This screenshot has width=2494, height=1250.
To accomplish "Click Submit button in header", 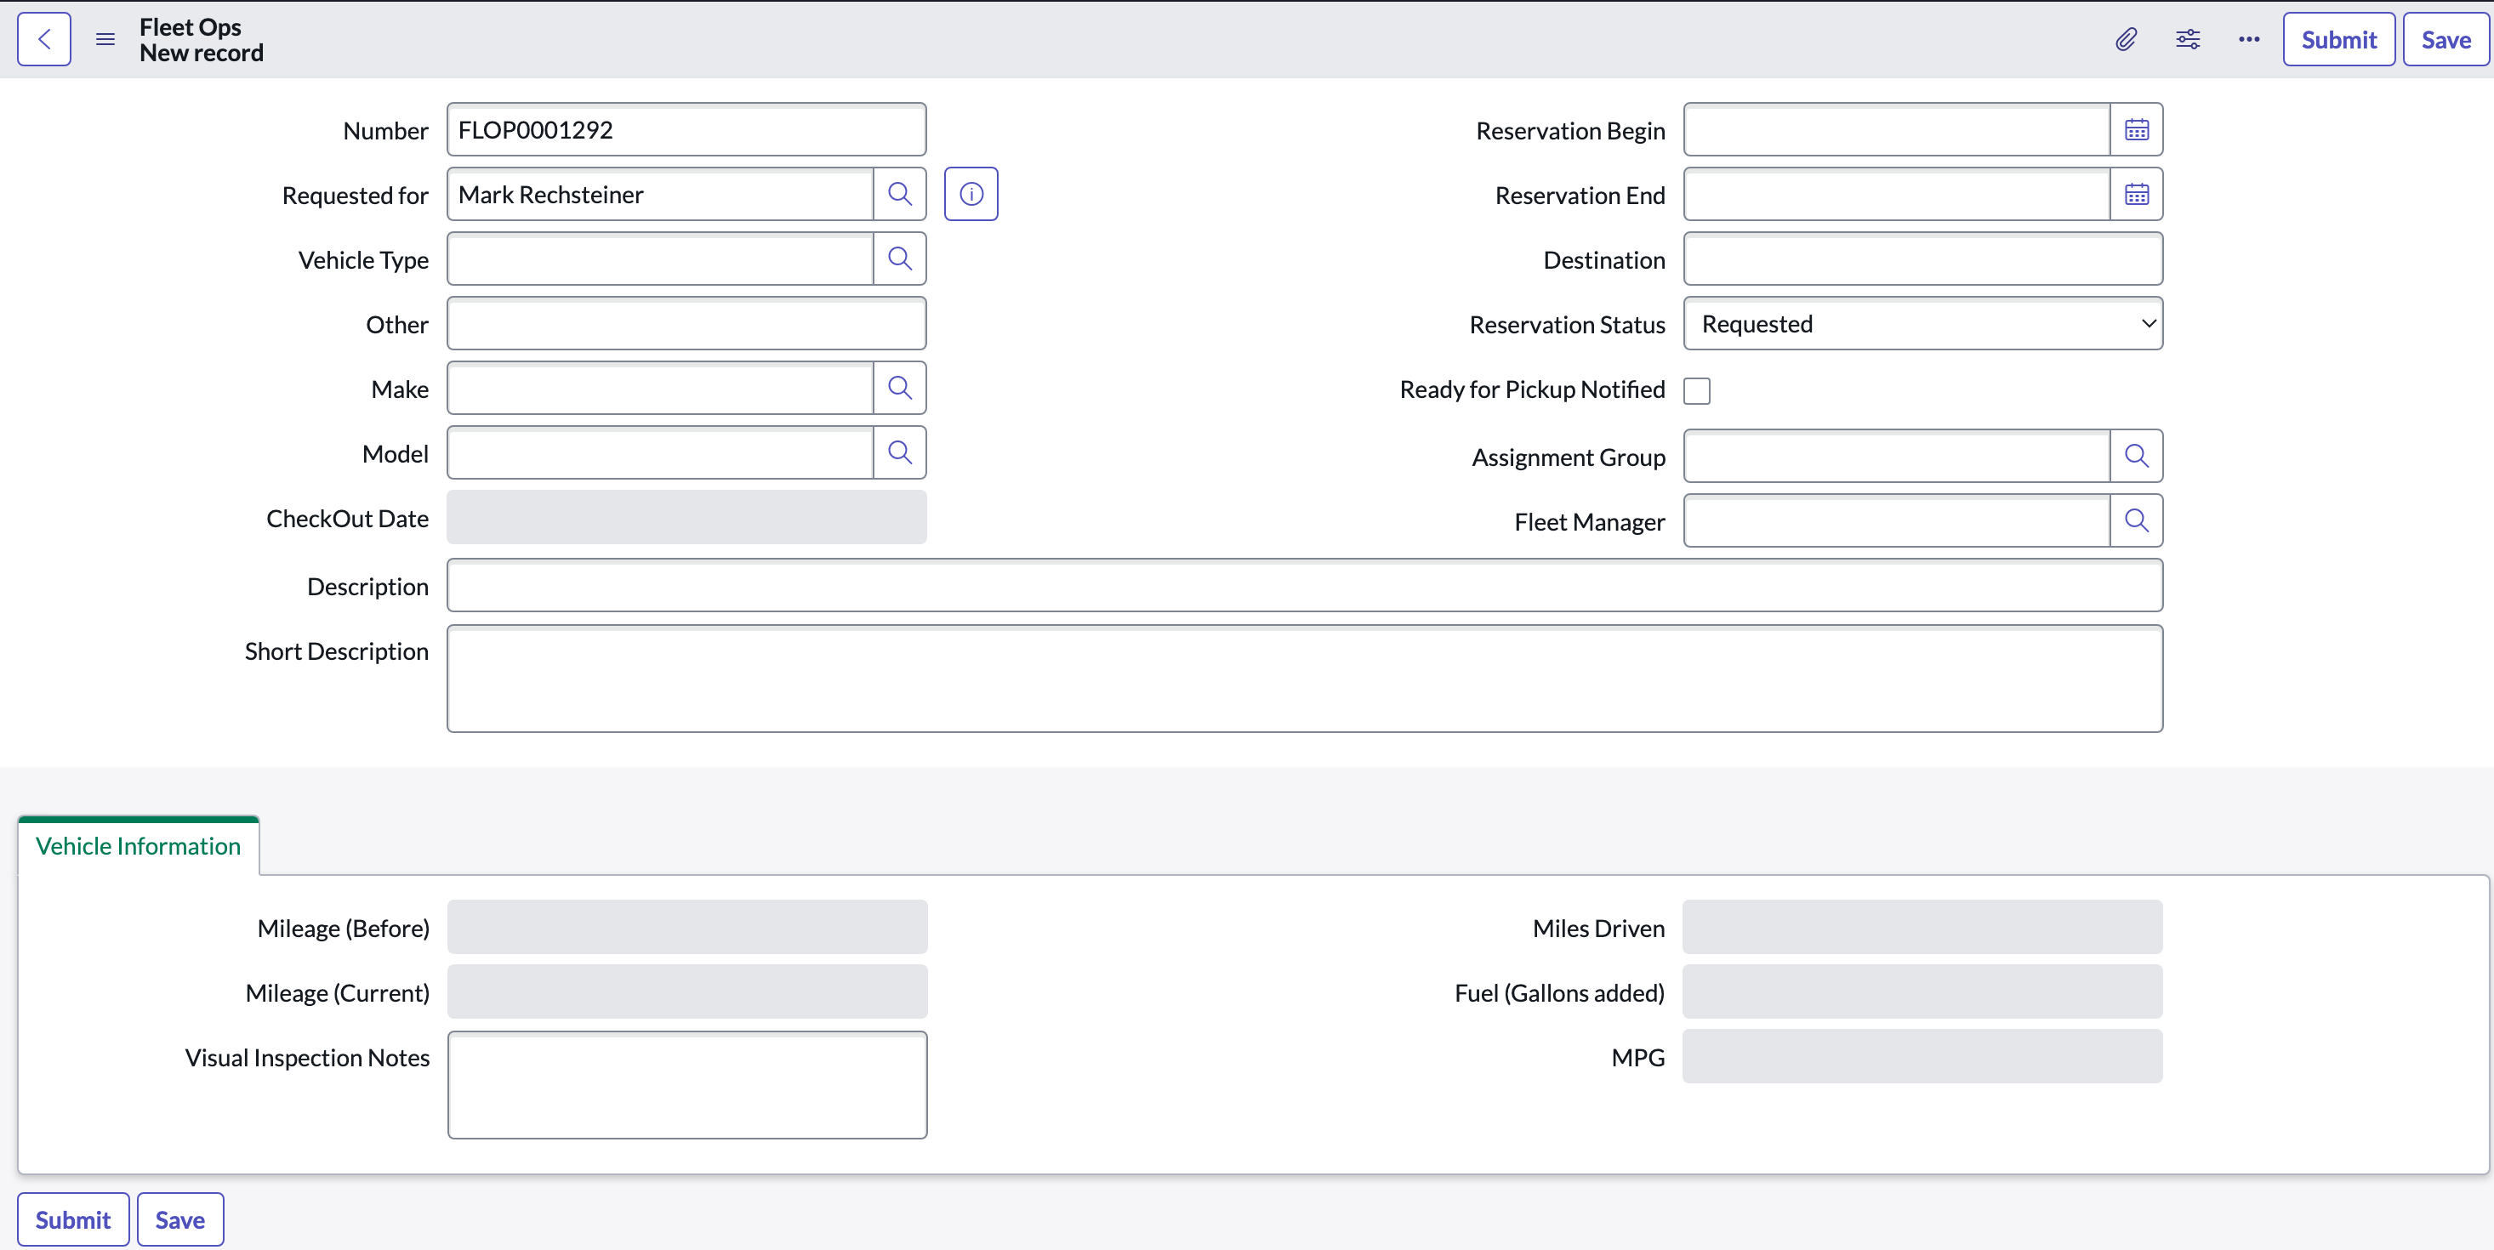I will [2338, 40].
